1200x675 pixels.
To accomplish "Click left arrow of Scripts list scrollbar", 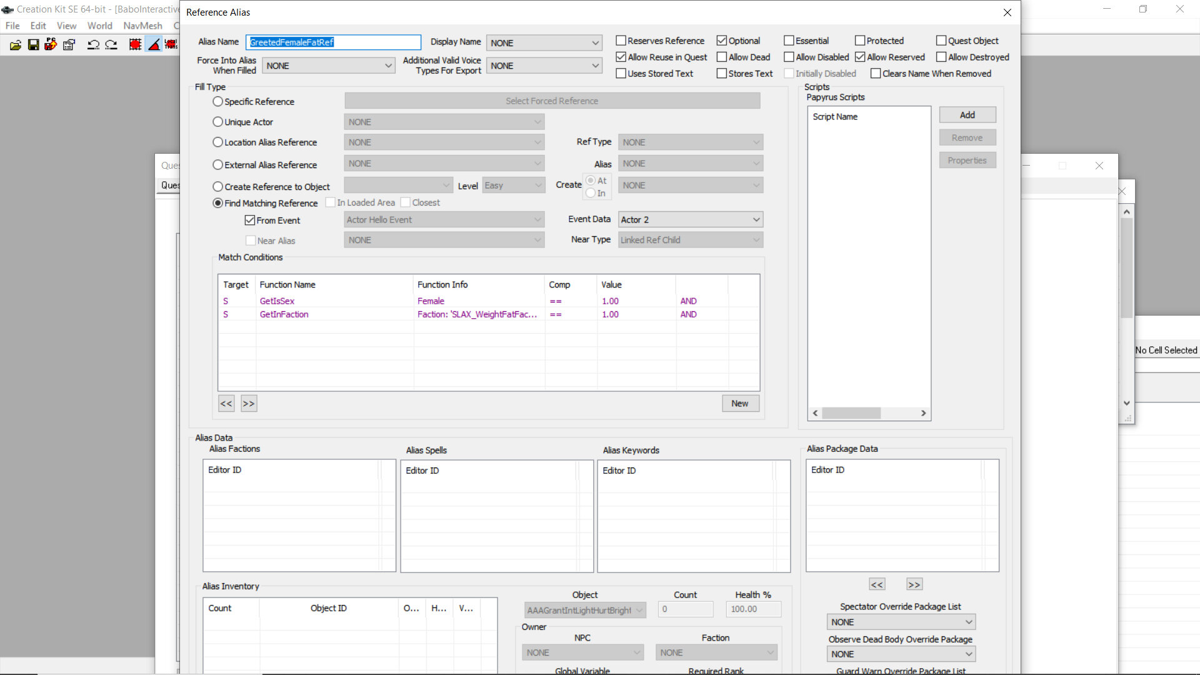I will tap(815, 413).
